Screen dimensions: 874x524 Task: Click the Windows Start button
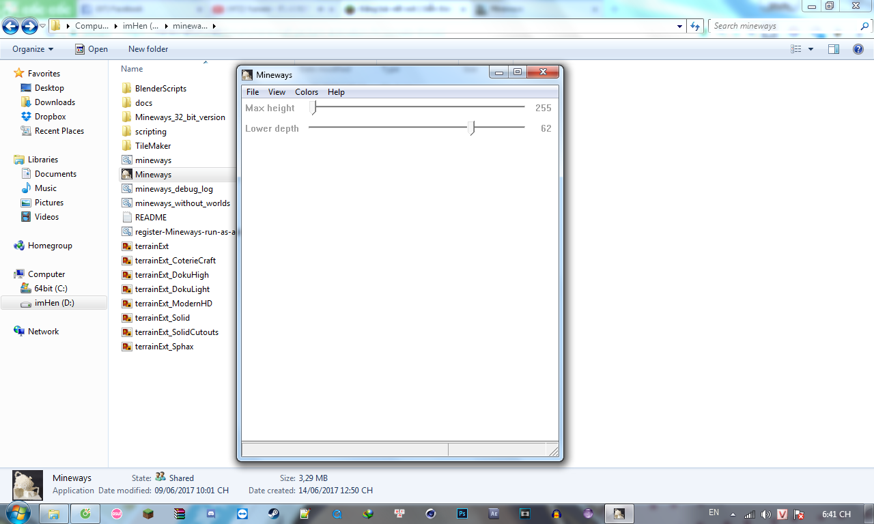[17, 513]
